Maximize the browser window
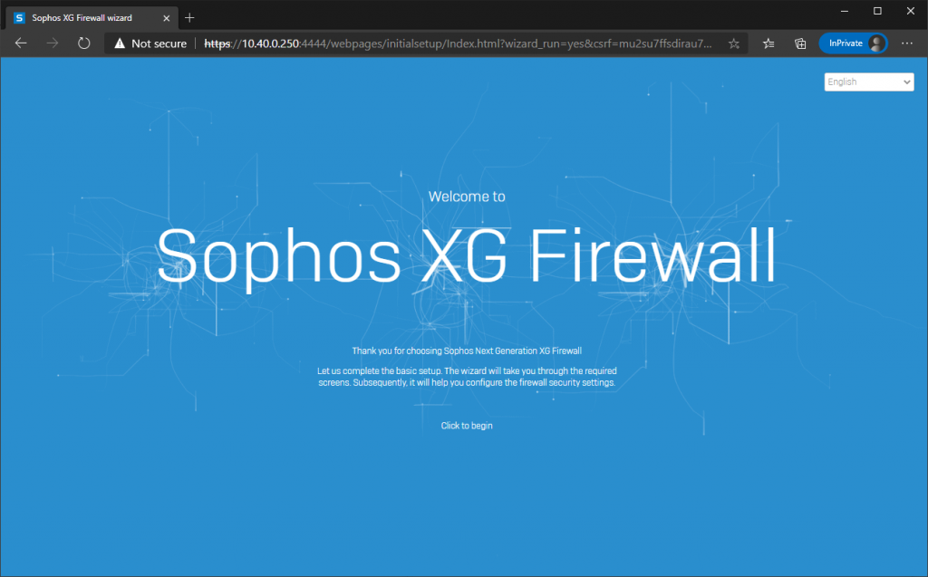This screenshot has height=577, width=928. pos(877,11)
